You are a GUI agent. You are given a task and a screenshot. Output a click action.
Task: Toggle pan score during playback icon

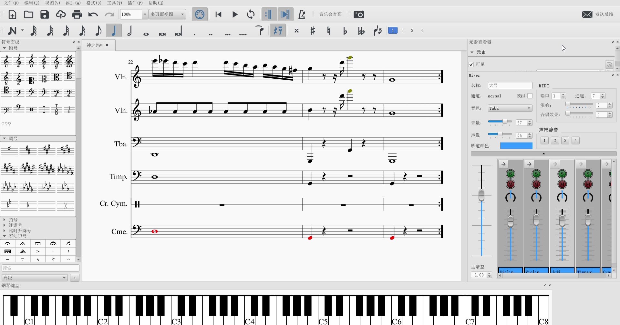coord(285,15)
